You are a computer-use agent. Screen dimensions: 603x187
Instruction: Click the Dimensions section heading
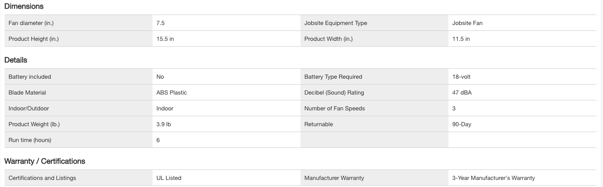pyautogui.click(x=24, y=6)
